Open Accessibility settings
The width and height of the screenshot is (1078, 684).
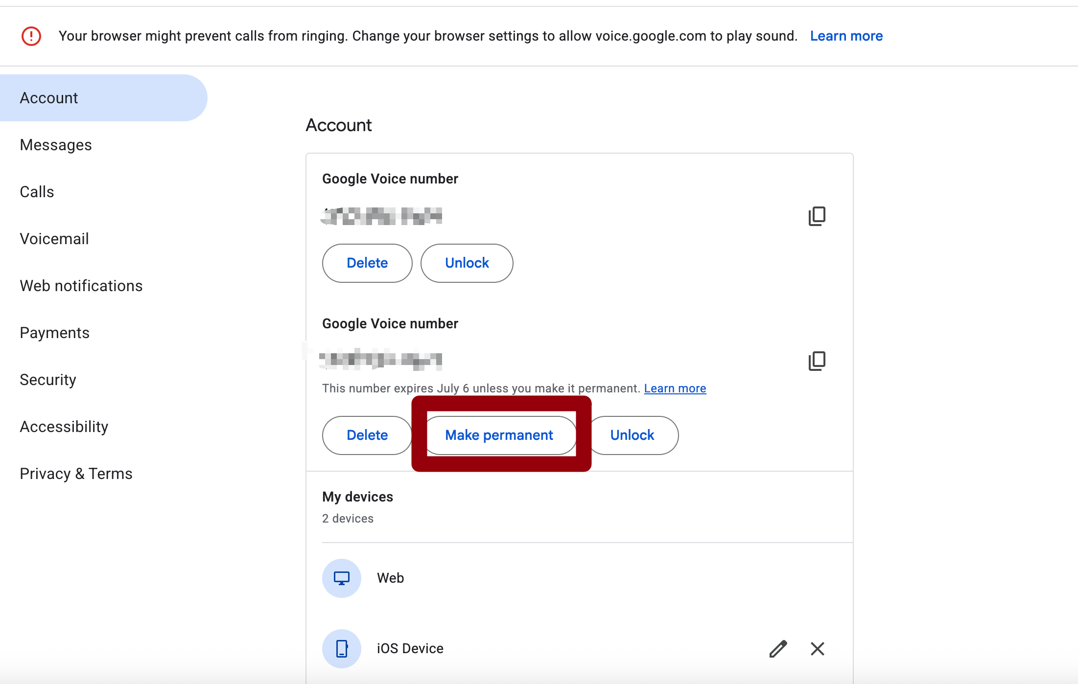pos(64,427)
